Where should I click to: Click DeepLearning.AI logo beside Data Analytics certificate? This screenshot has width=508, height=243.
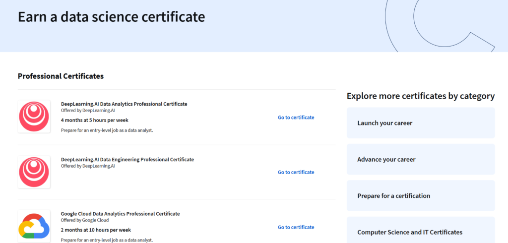point(34,117)
